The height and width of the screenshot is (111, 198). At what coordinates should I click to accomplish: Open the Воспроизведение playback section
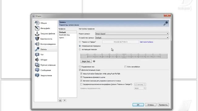tap(45, 44)
